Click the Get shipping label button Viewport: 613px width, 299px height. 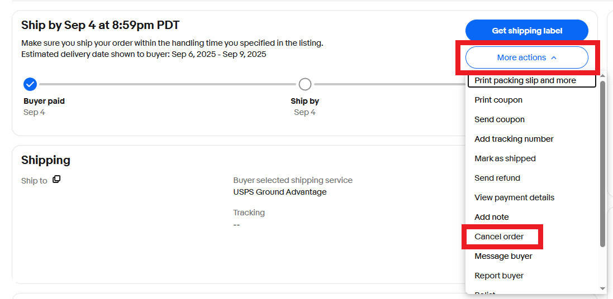[526, 31]
